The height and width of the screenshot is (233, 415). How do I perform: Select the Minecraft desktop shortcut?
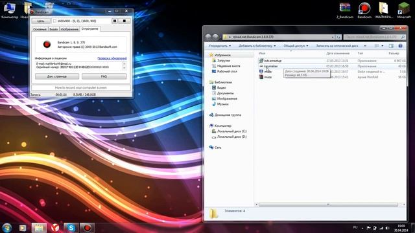click(404, 10)
